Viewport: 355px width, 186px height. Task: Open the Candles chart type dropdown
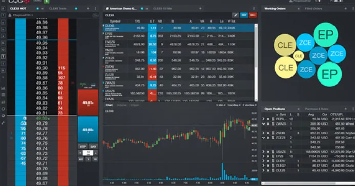234,105
